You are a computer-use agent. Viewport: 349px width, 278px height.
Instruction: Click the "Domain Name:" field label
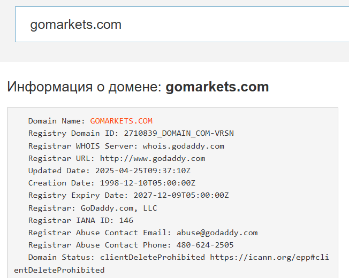point(57,121)
